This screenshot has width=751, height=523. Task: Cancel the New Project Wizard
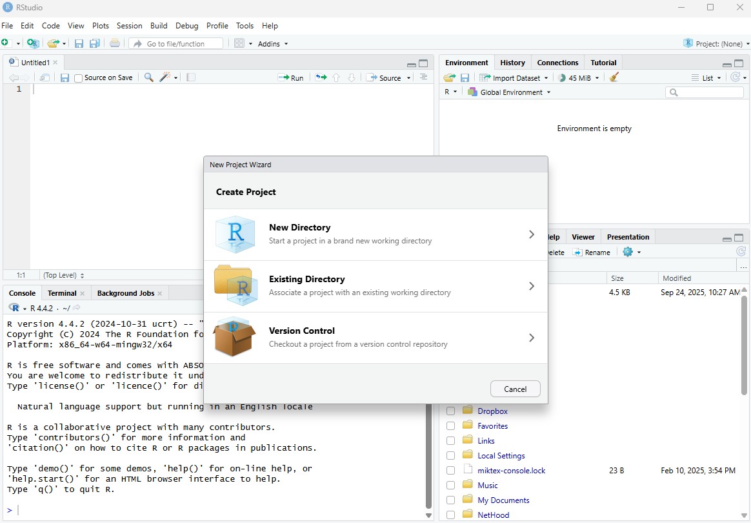[515, 389]
